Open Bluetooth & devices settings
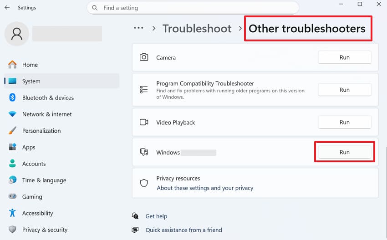 (62, 98)
